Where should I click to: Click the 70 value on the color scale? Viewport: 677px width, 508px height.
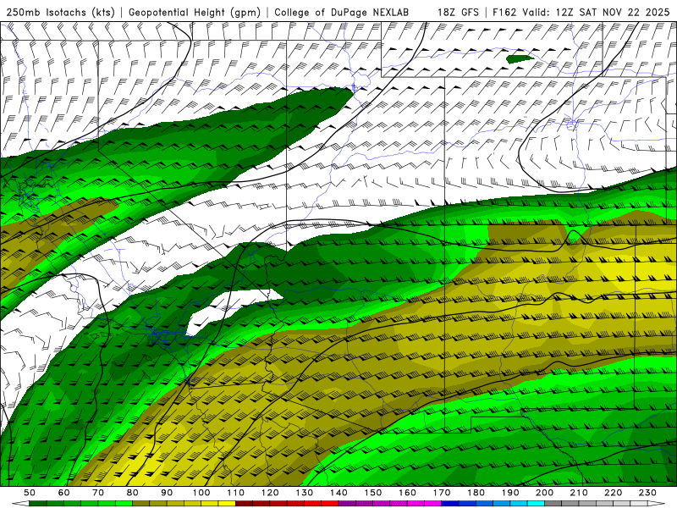coord(98,493)
